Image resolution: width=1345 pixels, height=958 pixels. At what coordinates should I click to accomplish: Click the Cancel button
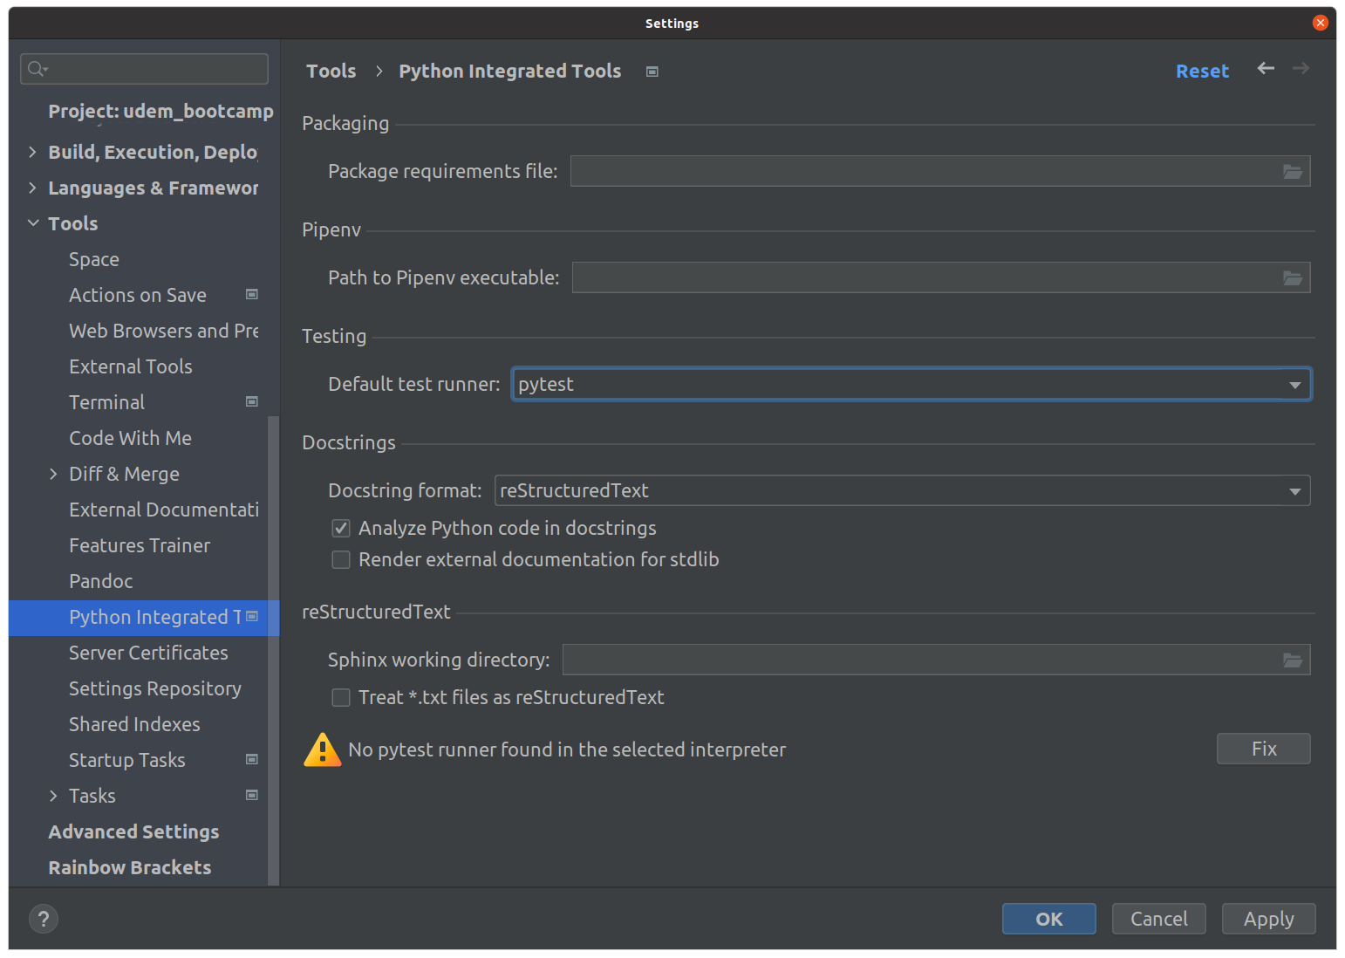click(x=1158, y=920)
